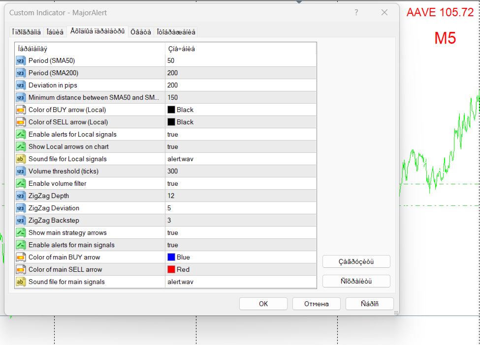This screenshot has width=480, height=345.
Task: Click the string icon beside Sound file for main signals
Action: 21,282
